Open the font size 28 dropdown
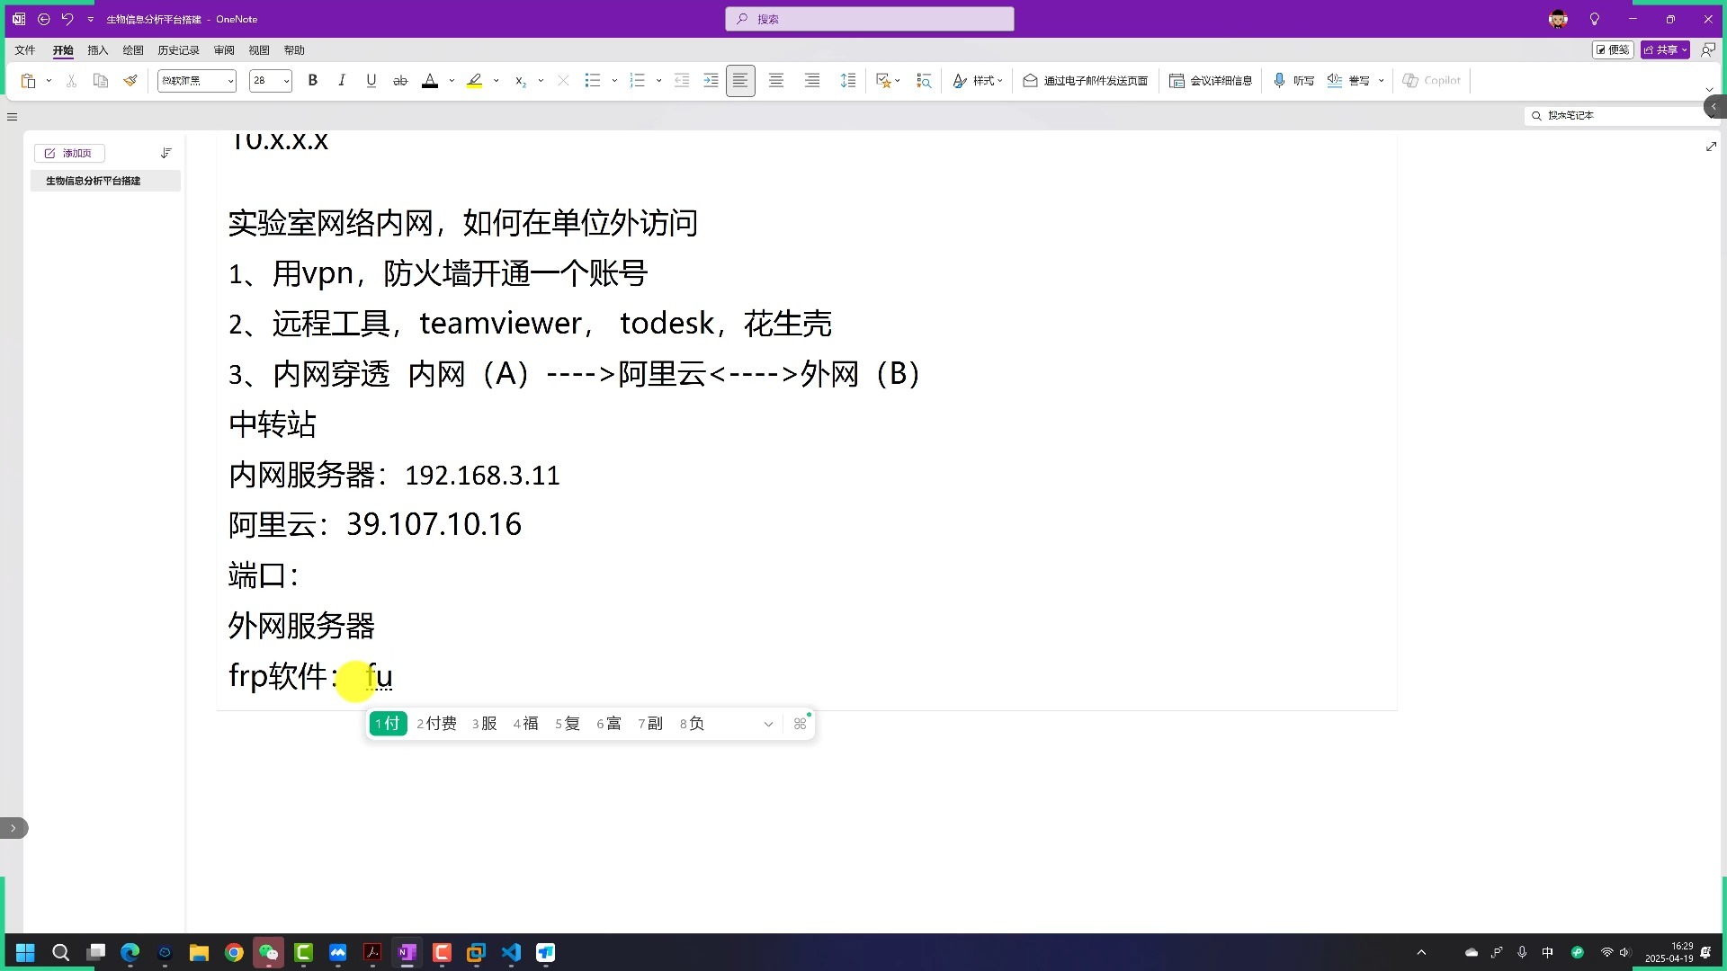This screenshot has width=1727, height=971. [x=286, y=81]
